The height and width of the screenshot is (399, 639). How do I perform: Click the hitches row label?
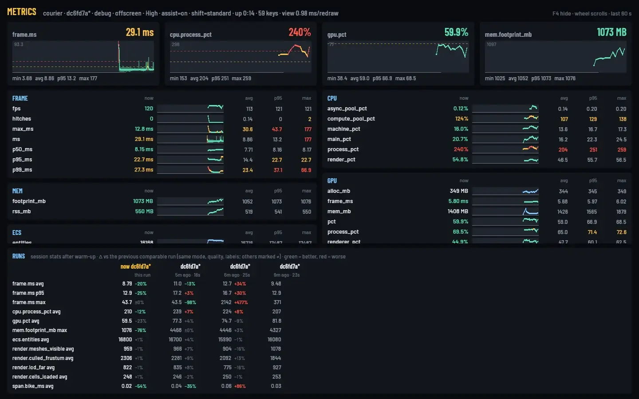point(22,119)
